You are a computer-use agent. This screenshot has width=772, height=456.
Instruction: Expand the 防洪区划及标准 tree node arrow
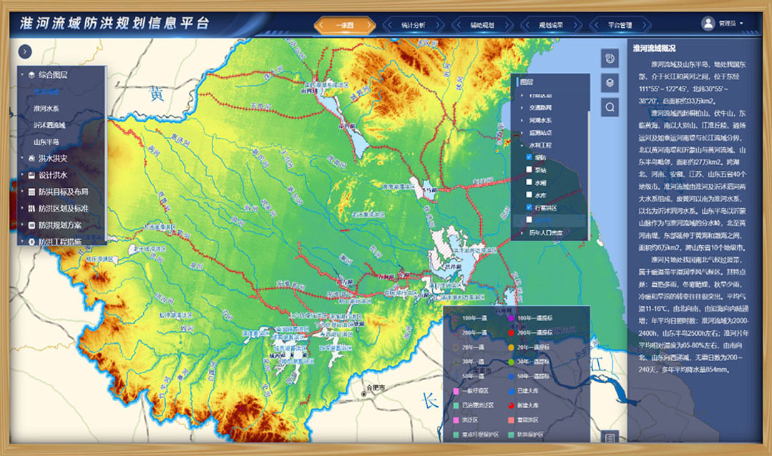pyautogui.click(x=22, y=209)
